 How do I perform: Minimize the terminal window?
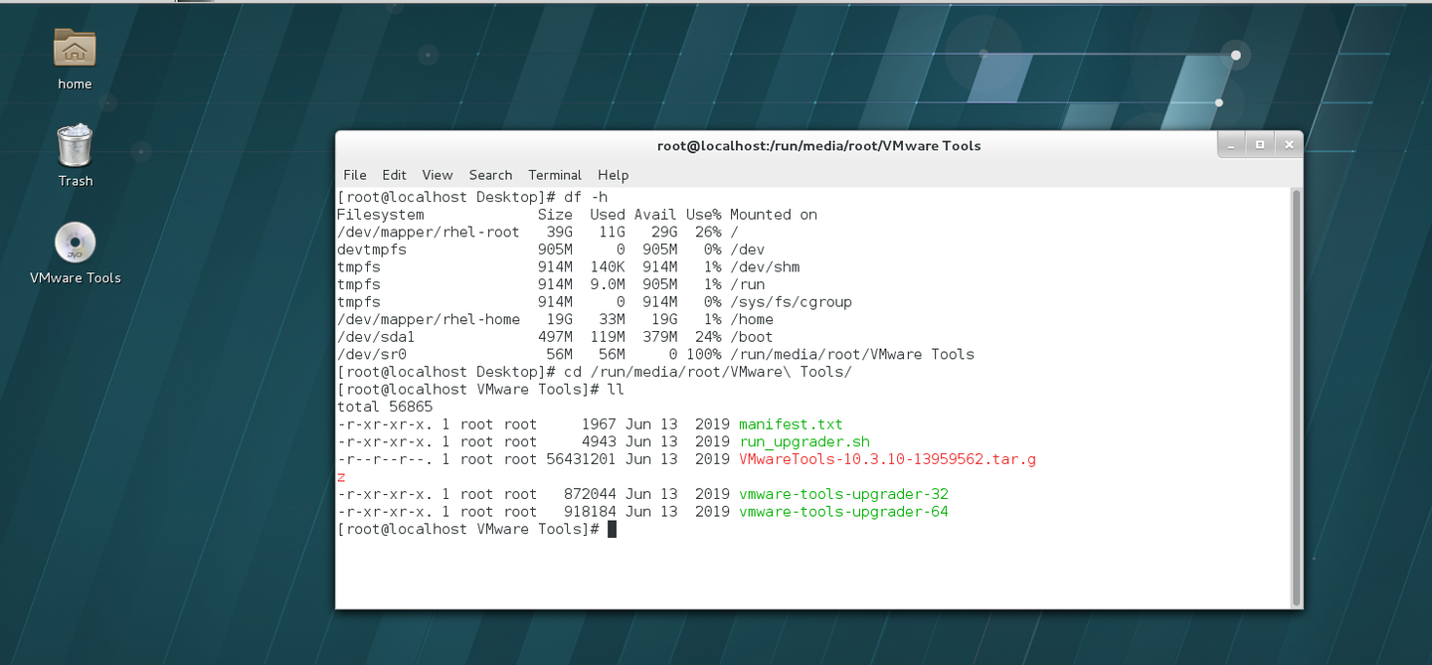pos(1231,144)
